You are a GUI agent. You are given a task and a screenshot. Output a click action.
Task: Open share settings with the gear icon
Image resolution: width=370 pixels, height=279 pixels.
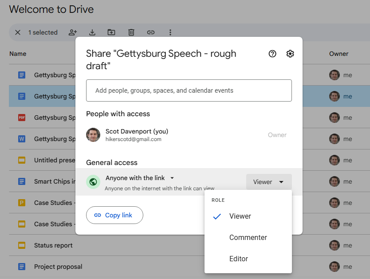[x=290, y=54]
